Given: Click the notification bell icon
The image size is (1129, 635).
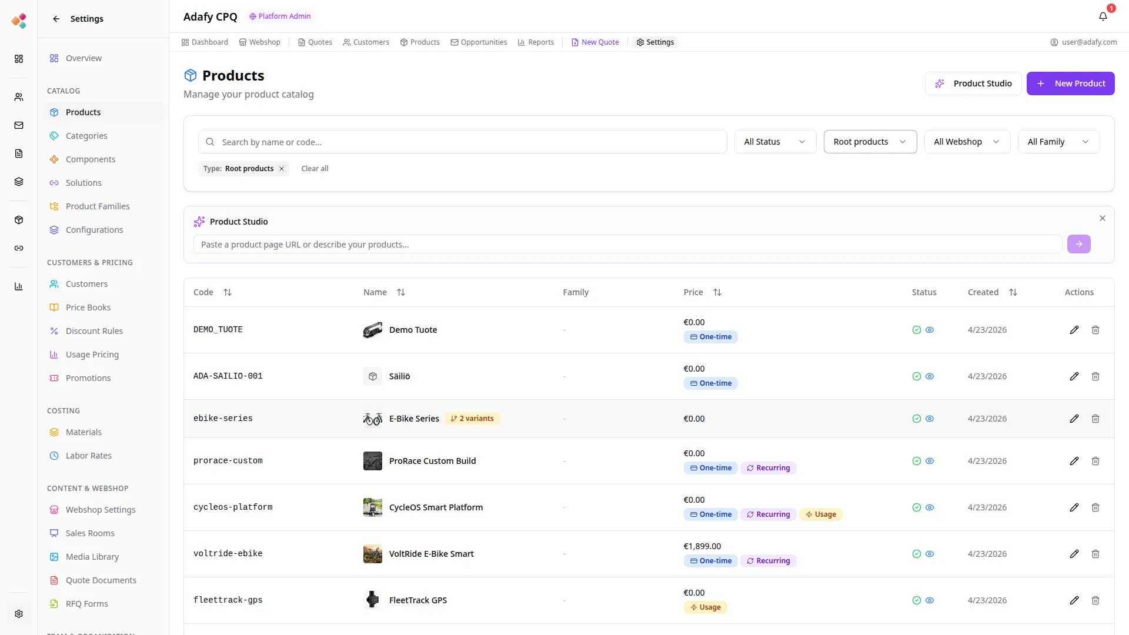Looking at the screenshot, I should coord(1103,16).
